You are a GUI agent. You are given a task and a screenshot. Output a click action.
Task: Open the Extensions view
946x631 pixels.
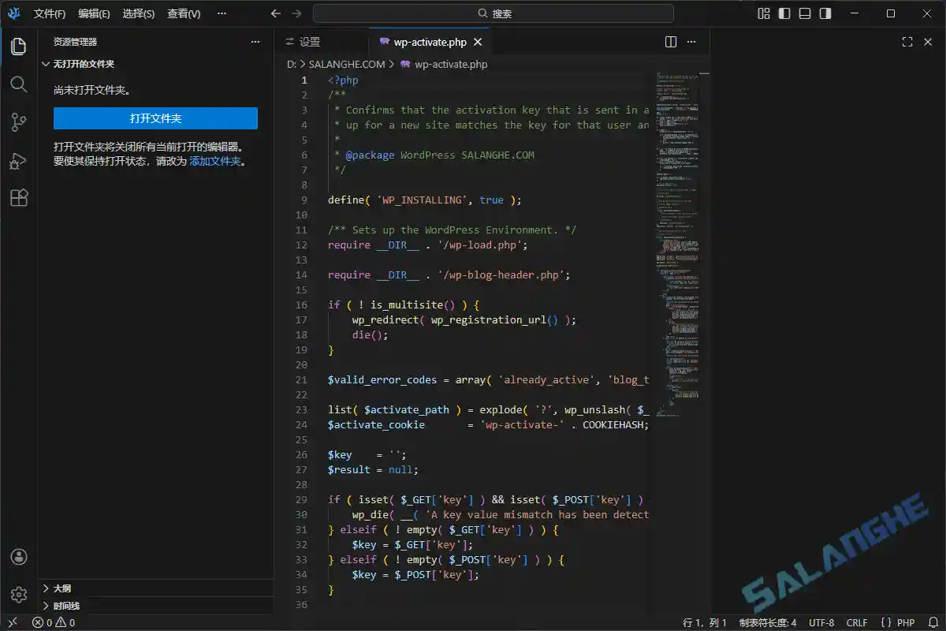pos(18,198)
